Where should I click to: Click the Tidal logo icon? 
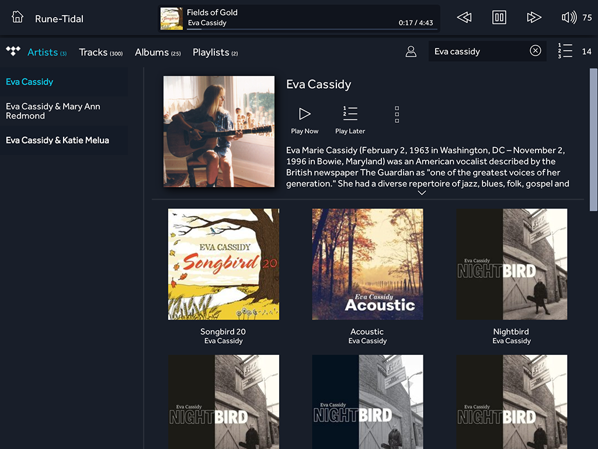pos(13,51)
